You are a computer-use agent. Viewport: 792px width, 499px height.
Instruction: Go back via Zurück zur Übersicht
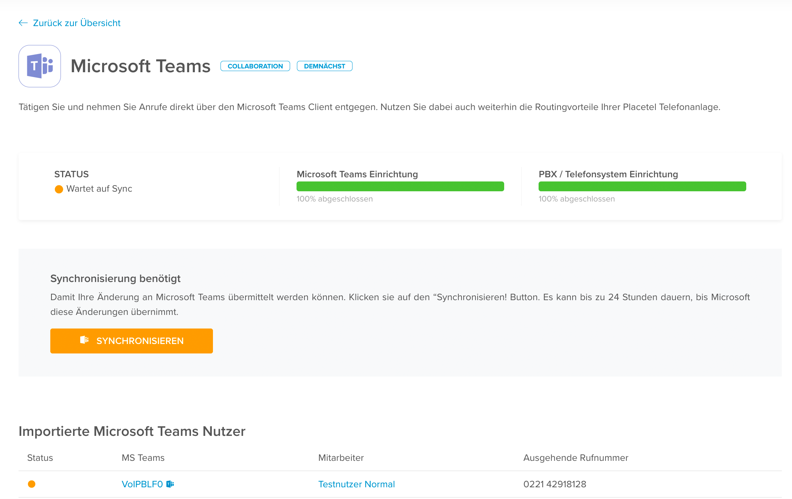[76, 23]
